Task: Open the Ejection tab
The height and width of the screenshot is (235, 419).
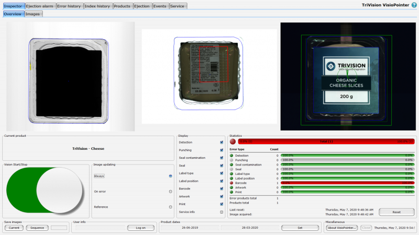Action: coord(142,6)
